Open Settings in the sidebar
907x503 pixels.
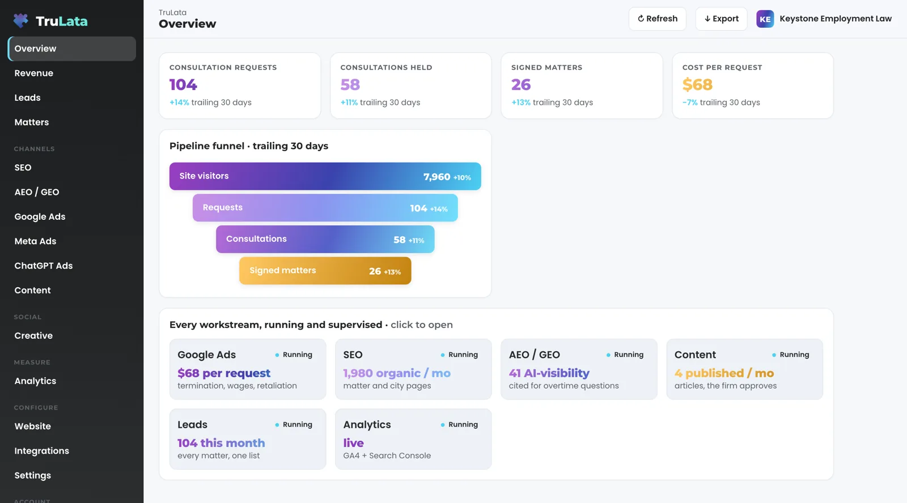(72, 475)
